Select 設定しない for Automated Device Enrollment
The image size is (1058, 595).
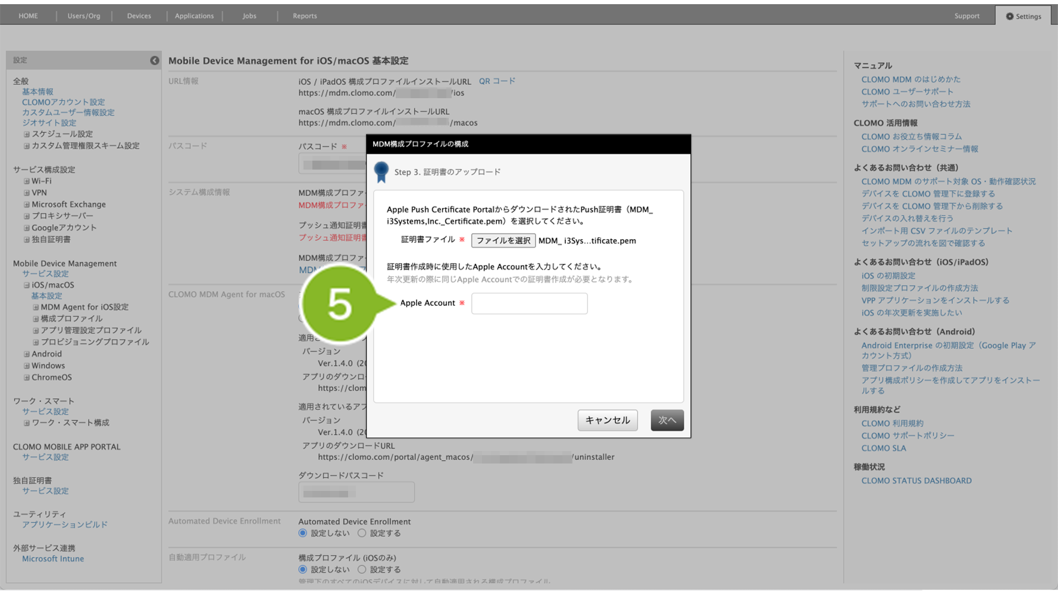[303, 534]
